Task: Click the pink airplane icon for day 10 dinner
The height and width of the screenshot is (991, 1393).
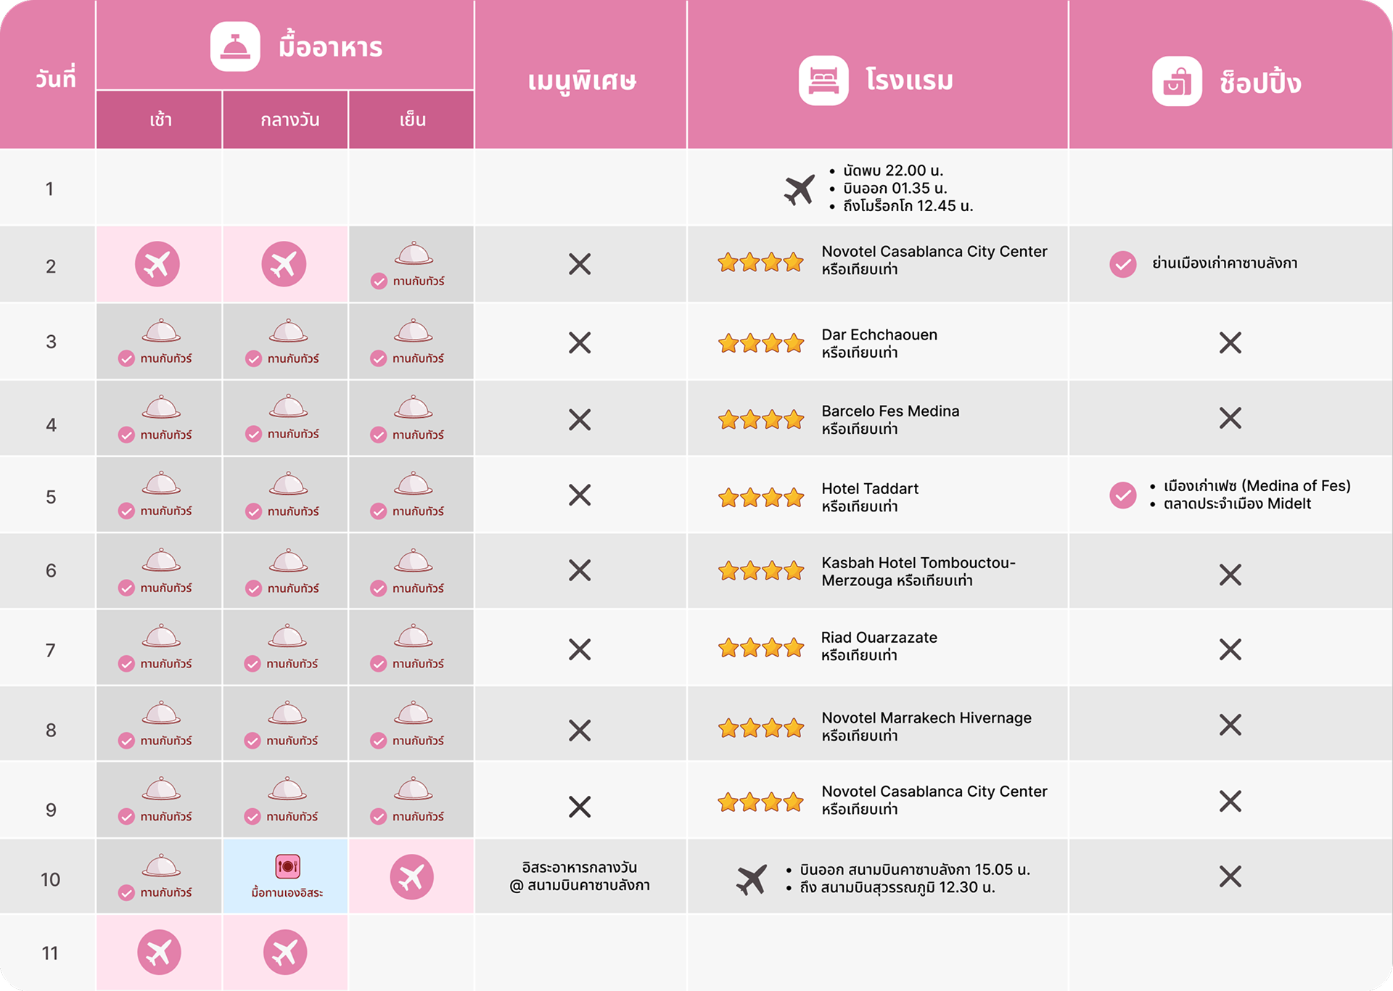Action: 411,877
